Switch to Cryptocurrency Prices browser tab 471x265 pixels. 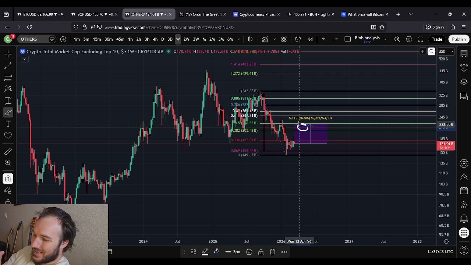tap(257, 14)
